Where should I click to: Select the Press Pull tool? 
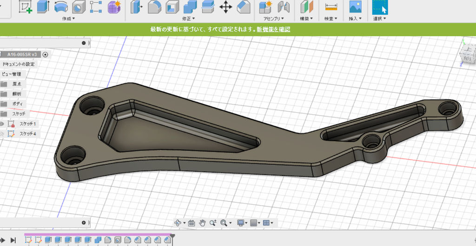(137, 7)
